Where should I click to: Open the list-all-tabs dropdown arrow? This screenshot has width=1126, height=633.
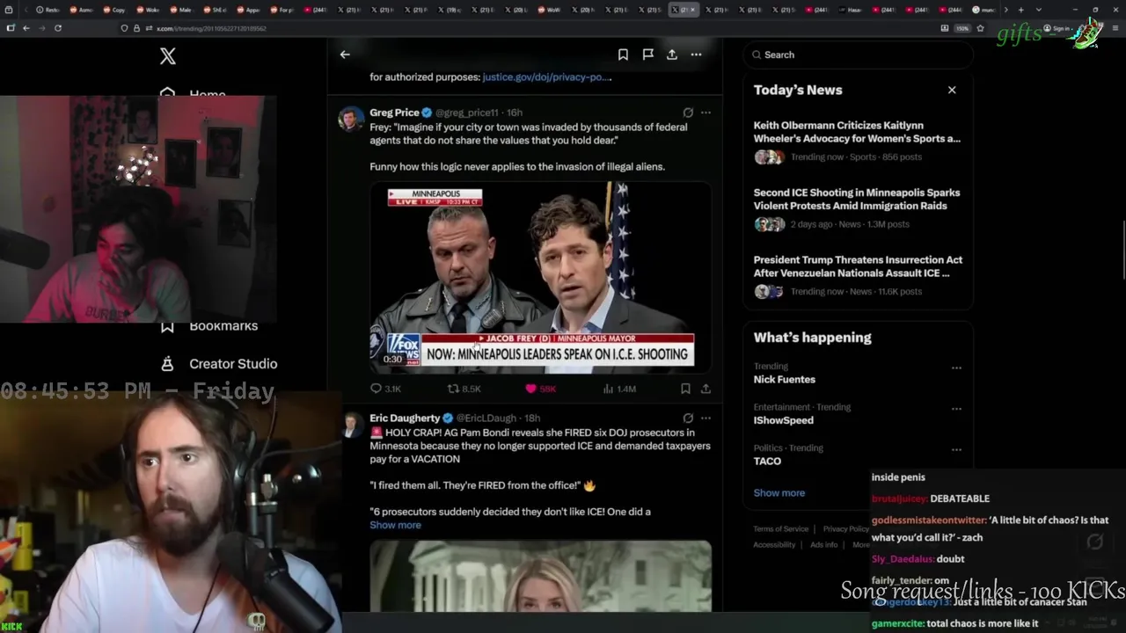(1038, 10)
